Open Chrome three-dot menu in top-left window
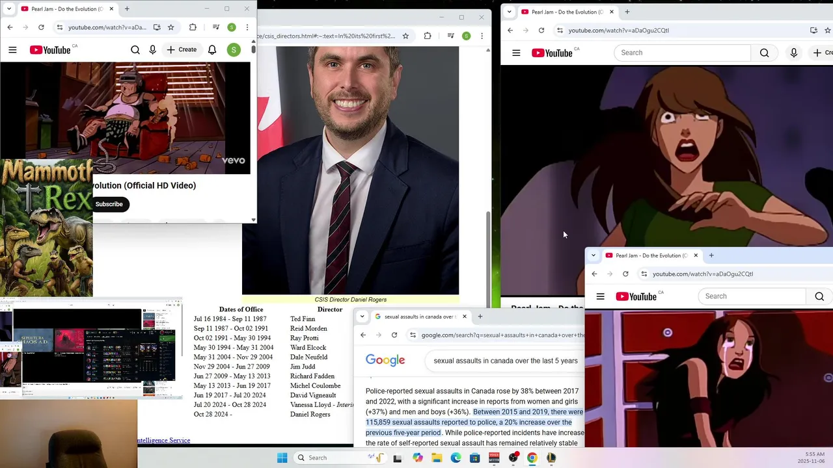Screen dimensions: 833x468 pos(247,27)
